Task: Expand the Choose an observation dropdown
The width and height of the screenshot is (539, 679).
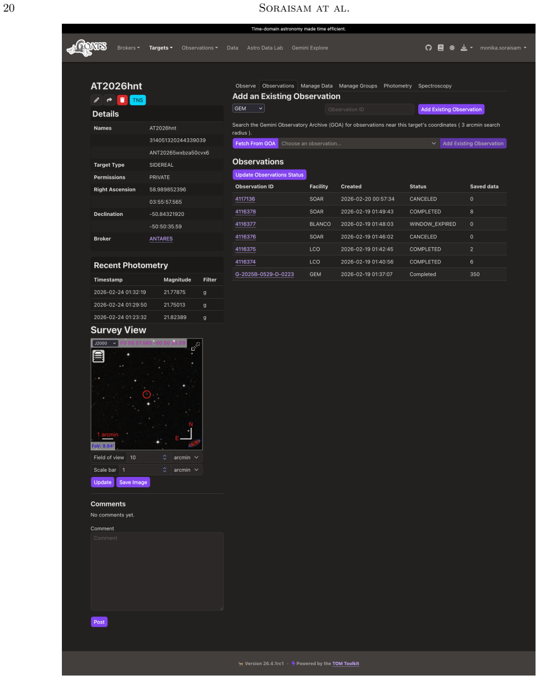Action: 359,144
